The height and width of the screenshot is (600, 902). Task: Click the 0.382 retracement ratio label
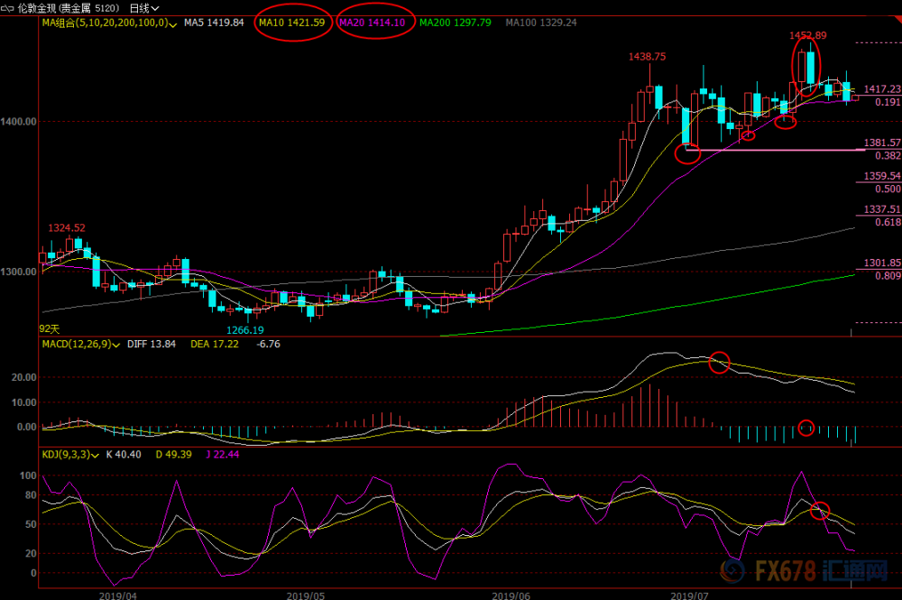(x=888, y=156)
